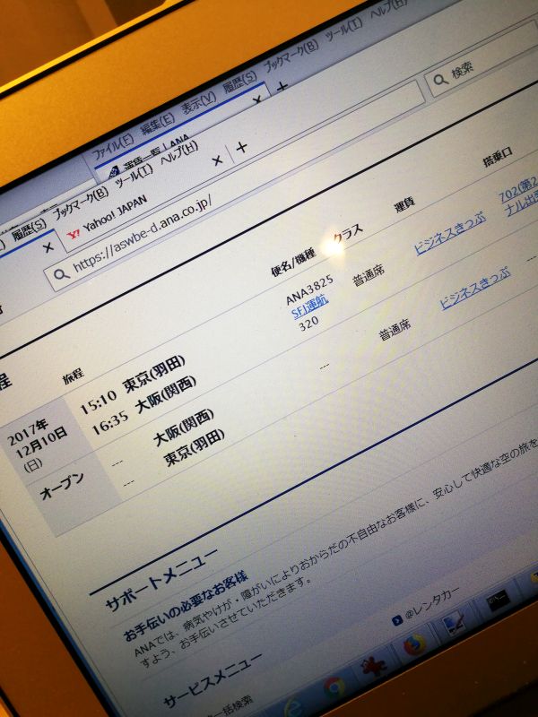Open a new tab in rear window

point(282,86)
